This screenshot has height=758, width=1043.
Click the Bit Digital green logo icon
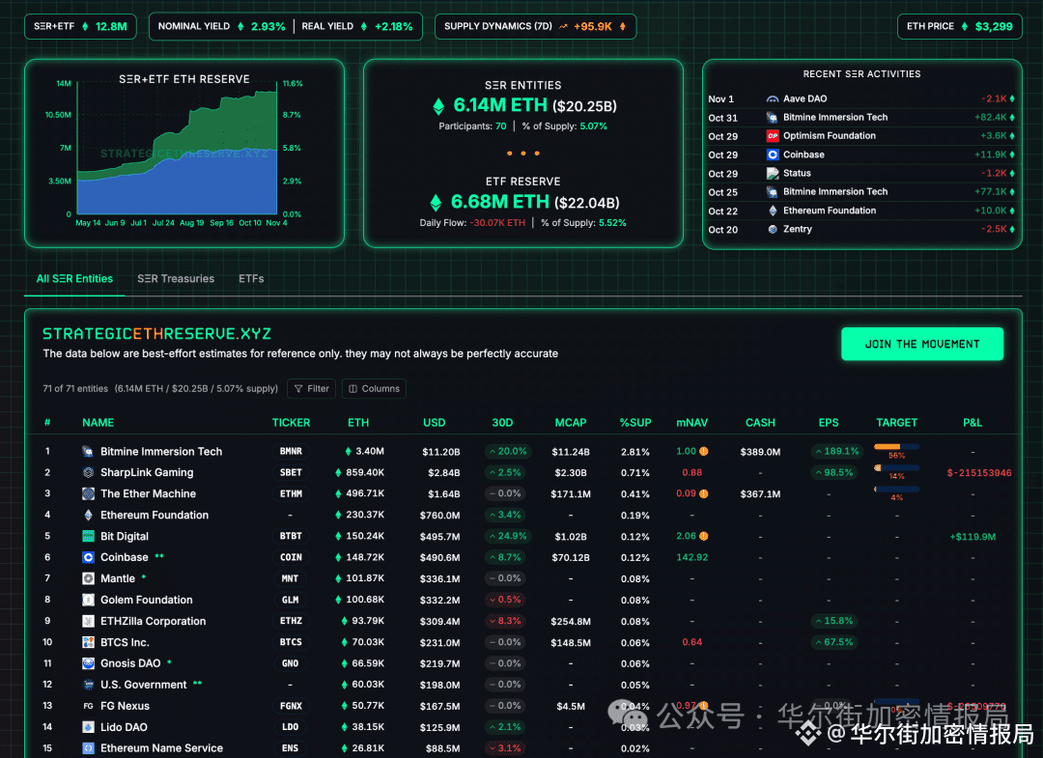click(88, 537)
